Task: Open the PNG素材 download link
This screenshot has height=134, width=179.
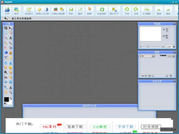Action: (49, 127)
